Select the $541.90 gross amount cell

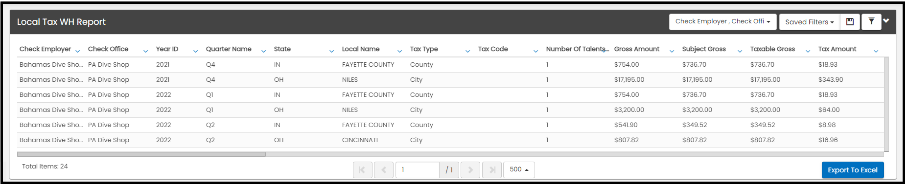pos(626,125)
